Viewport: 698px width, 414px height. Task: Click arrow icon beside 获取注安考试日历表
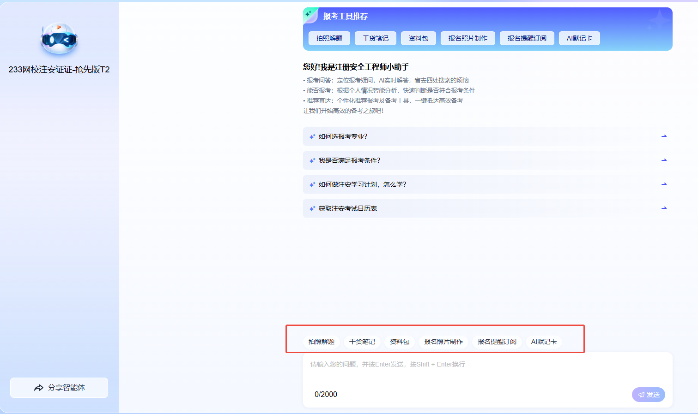tap(664, 208)
